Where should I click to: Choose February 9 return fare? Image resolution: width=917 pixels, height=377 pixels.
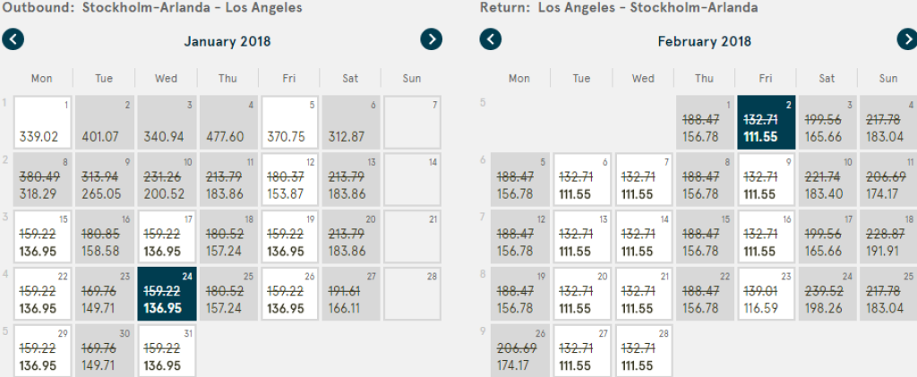(x=766, y=180)
